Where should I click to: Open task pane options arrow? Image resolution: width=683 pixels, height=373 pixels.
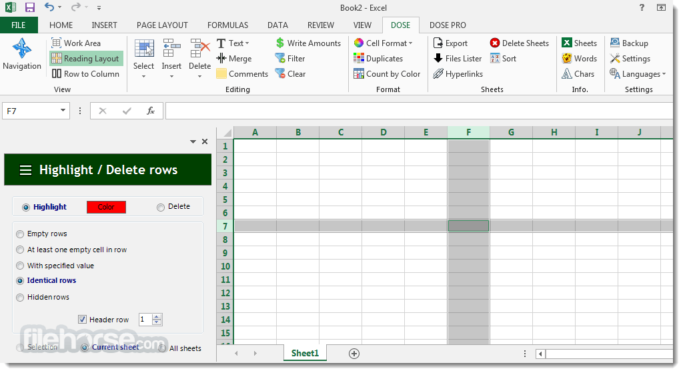click(193, 141)
